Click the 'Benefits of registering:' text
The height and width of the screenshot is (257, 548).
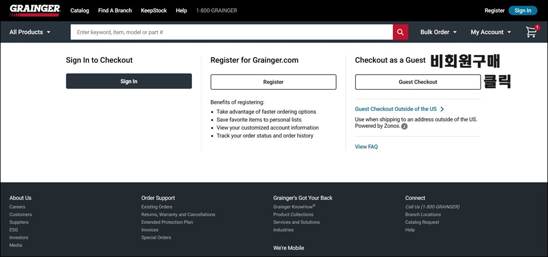point(237,102)
